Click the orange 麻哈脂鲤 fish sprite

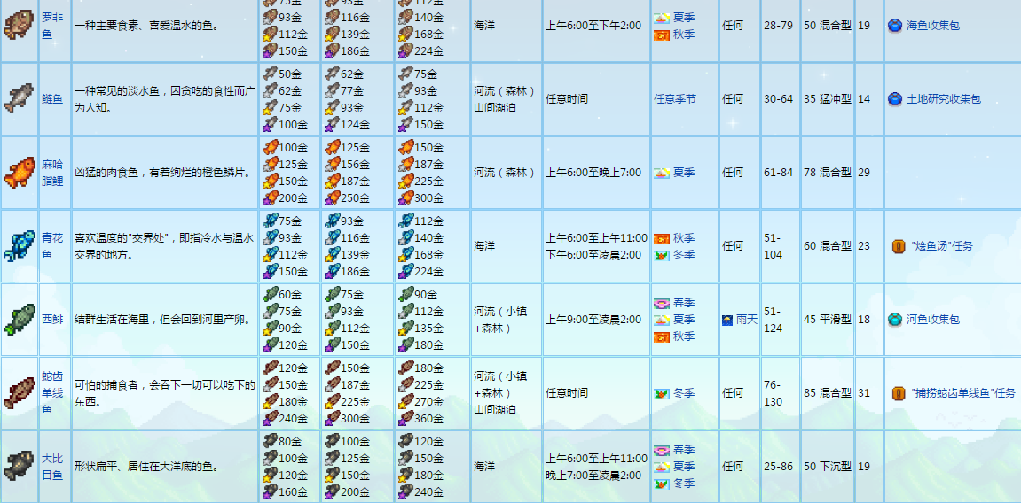(19, 172)
